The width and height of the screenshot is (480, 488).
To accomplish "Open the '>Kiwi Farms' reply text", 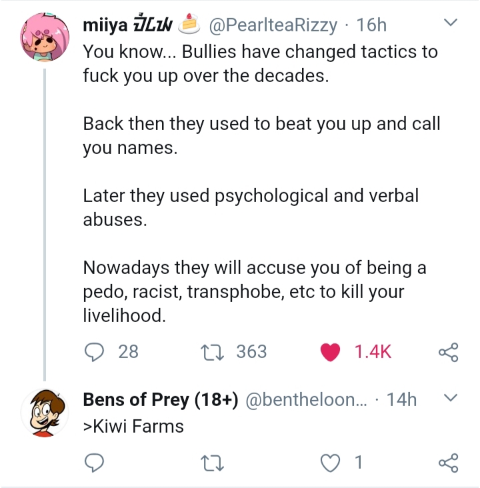I will click(x=133, y=426).
